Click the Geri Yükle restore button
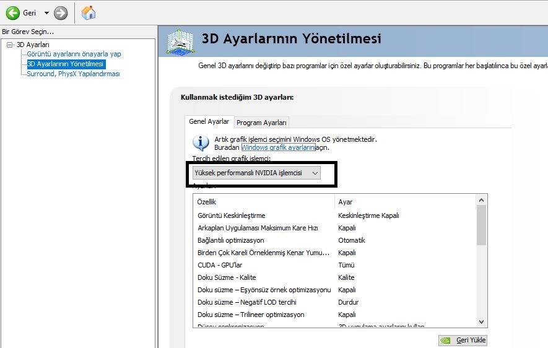 463,341
